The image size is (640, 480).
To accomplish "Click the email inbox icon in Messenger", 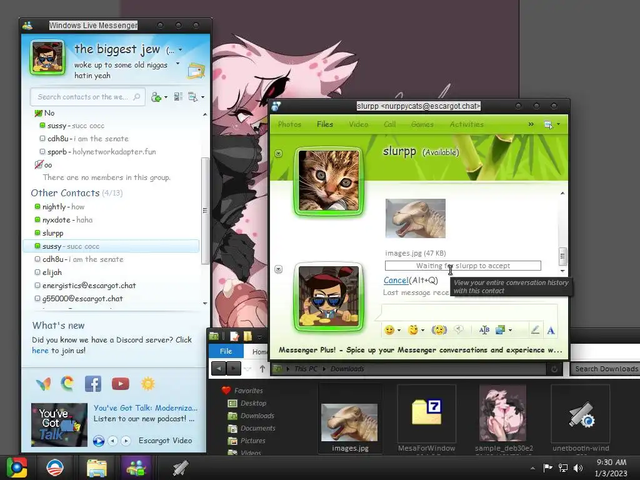I will [196, 71].
